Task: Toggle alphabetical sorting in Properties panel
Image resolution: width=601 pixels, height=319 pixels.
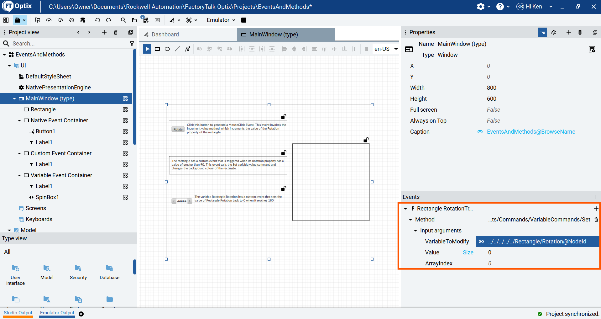Action: tap(554, 32)
